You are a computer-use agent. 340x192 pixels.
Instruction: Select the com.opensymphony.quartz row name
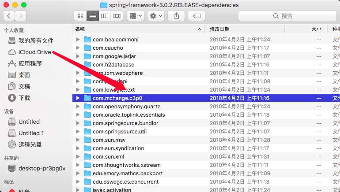126,107
